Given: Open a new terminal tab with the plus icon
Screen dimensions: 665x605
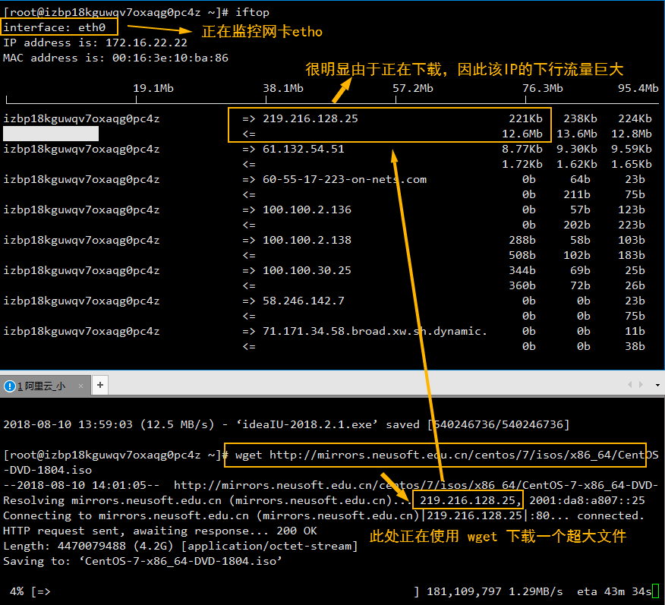Looking at the screenshot, I should point(99,384).
